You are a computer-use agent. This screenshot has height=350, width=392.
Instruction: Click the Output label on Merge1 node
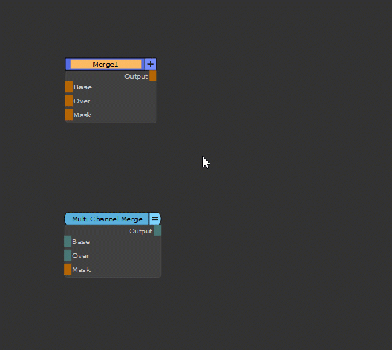pyautogui.click(x=136, y=77)
